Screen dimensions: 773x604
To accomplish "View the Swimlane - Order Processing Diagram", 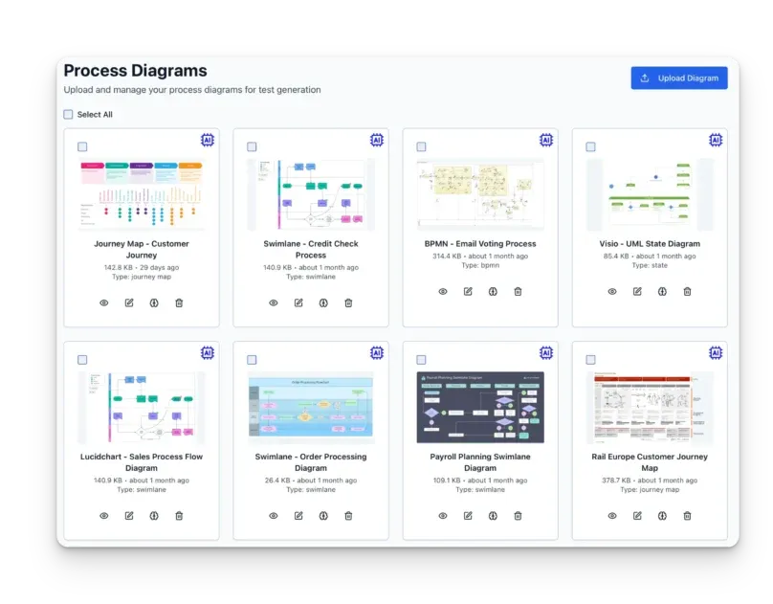I will pyautogui.click(x=274, y=516).
